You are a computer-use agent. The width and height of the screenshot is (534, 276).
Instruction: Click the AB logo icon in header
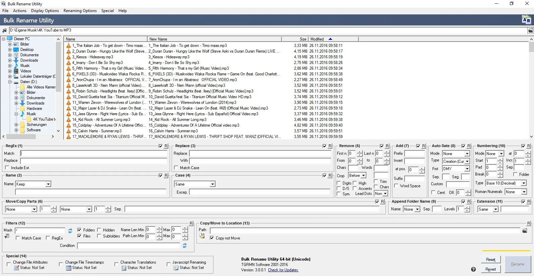coord(526,20)
